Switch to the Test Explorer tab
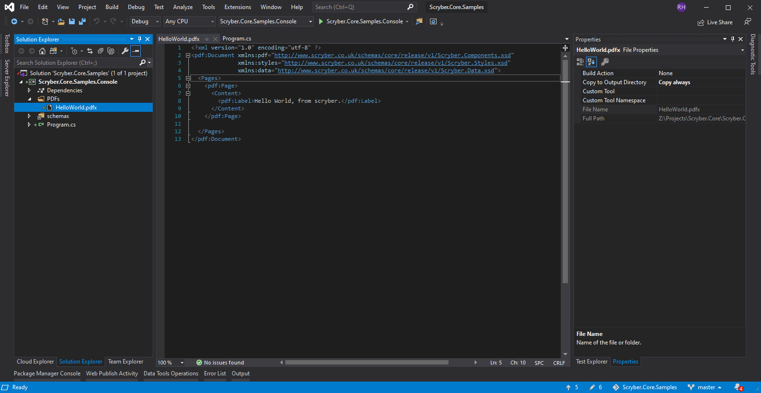This screenshot has height=393, width=761. (x=592, y=362)
